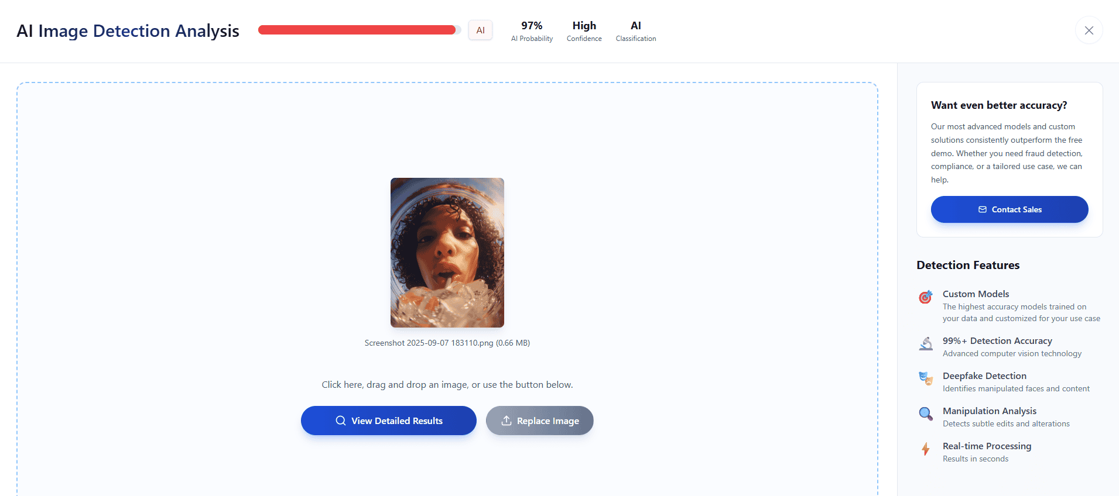Click the Deepfake Detection masks icon
The height and width of the screenshot is (496, 1119).
926,379
